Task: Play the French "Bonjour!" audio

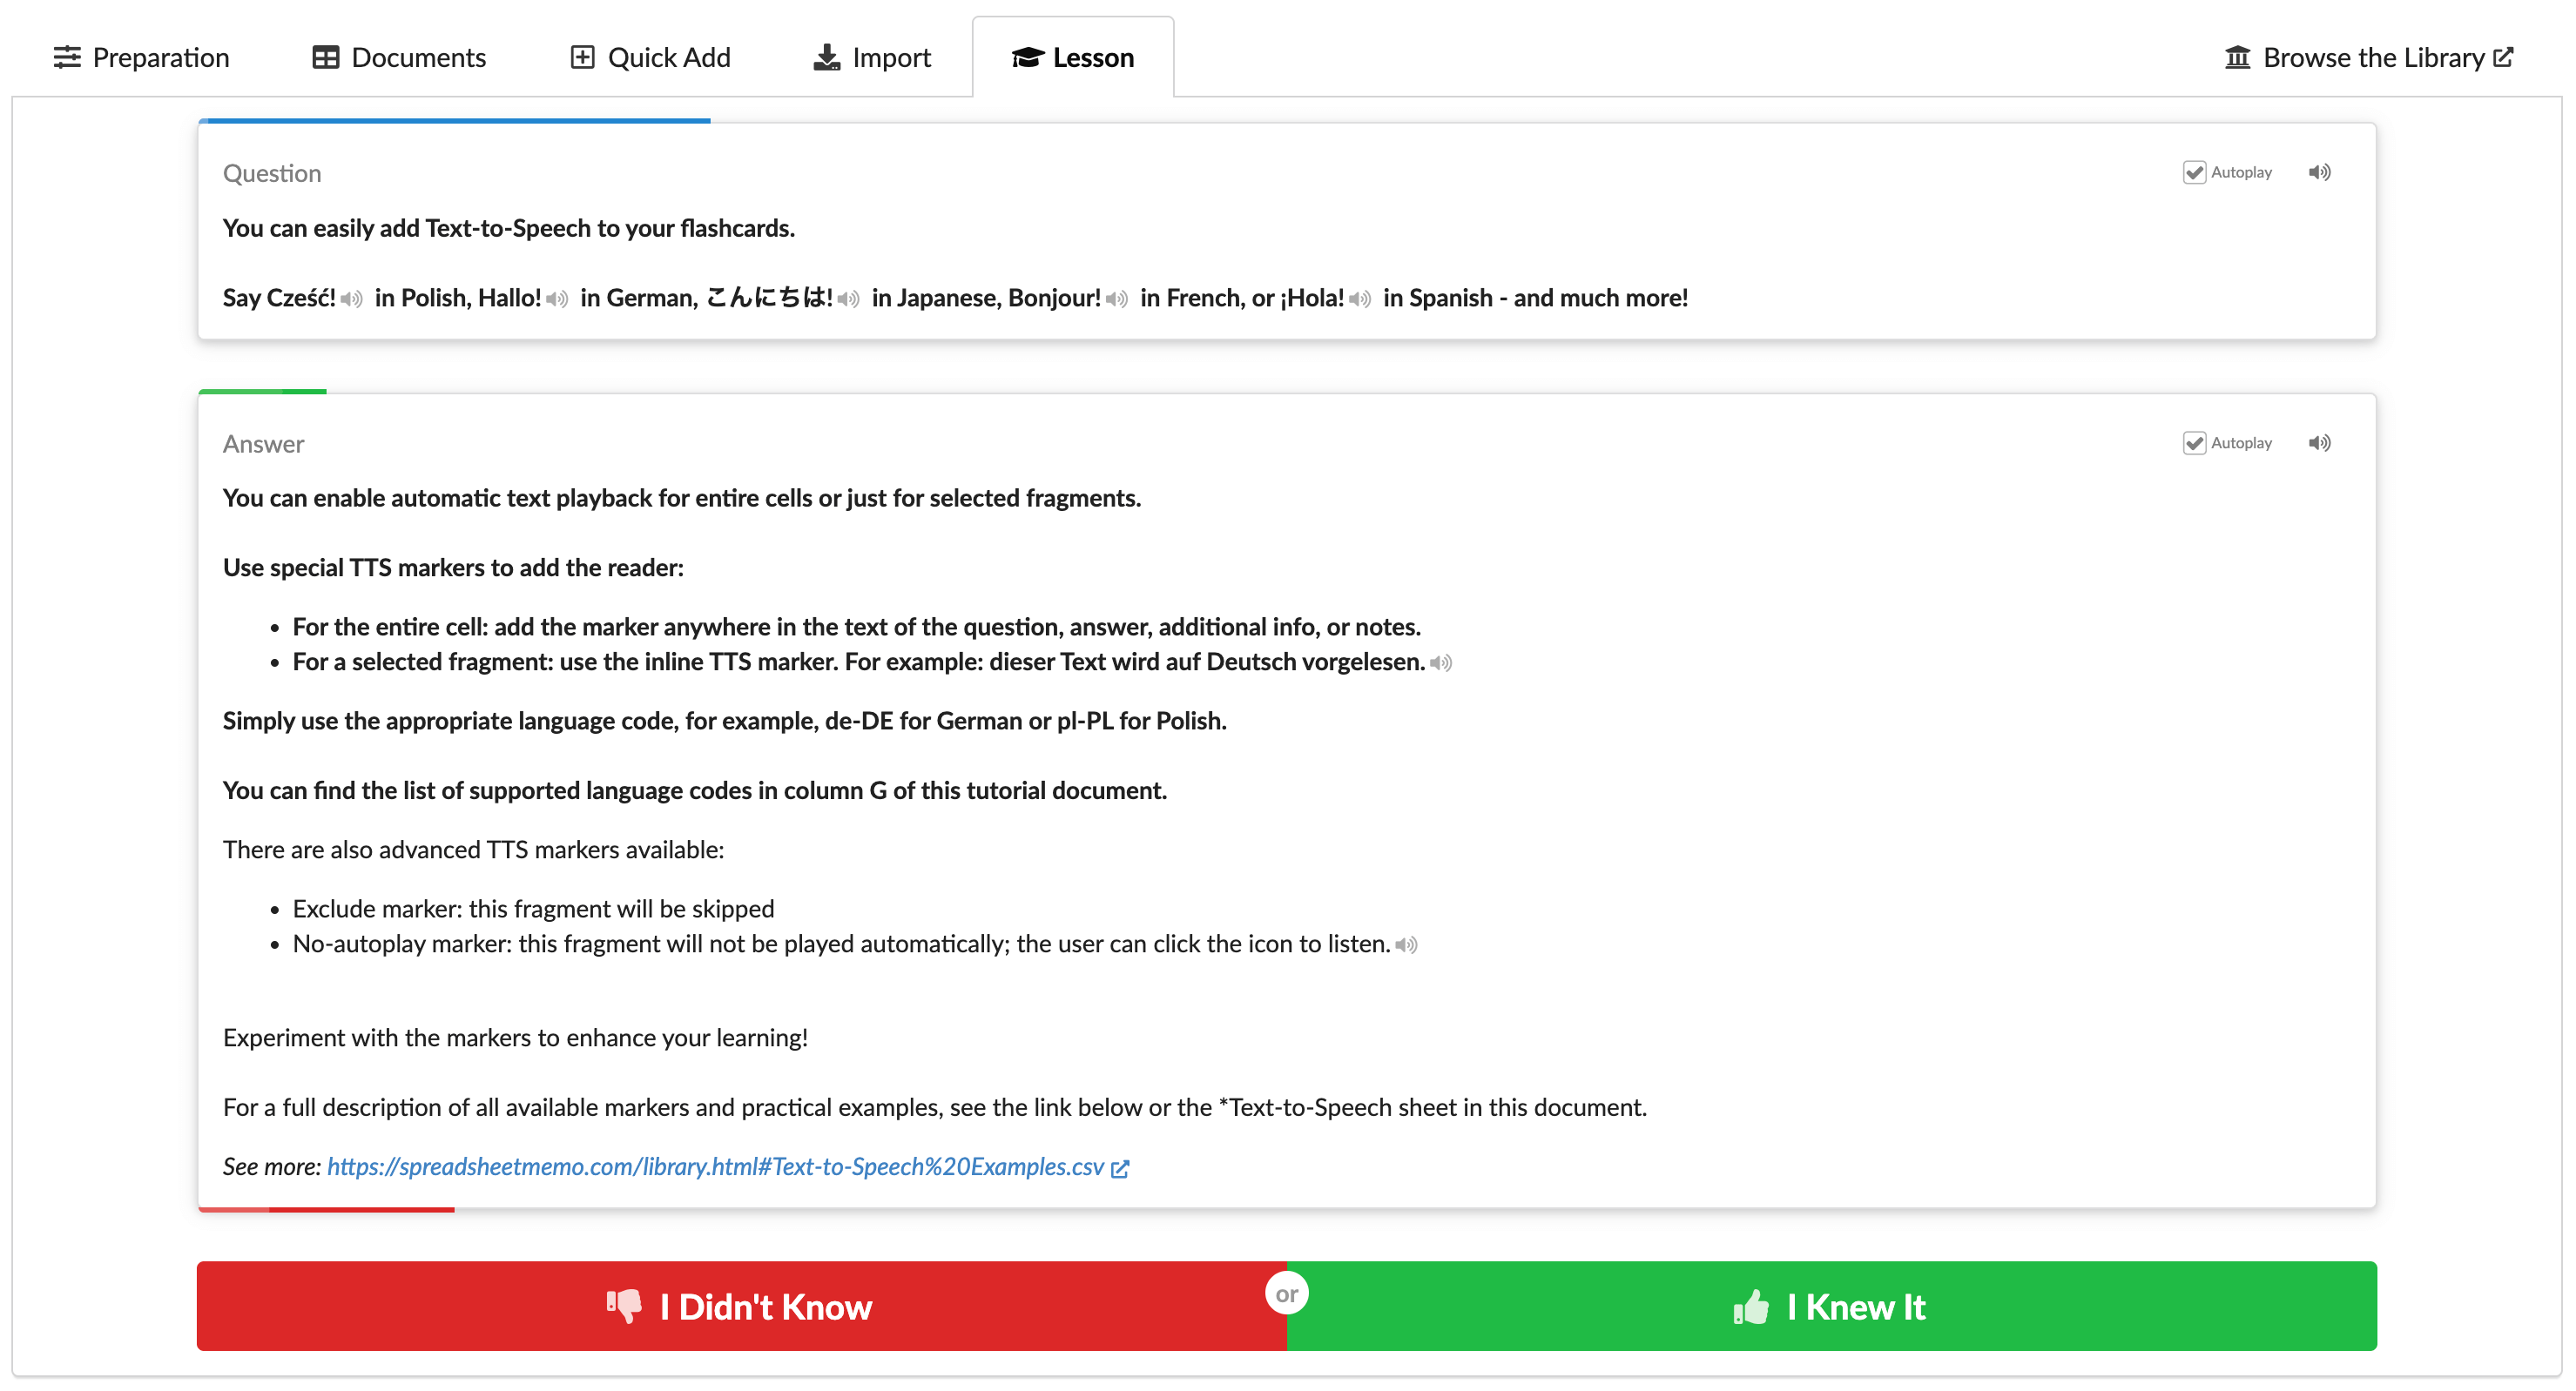Action: click(1117, 299)
